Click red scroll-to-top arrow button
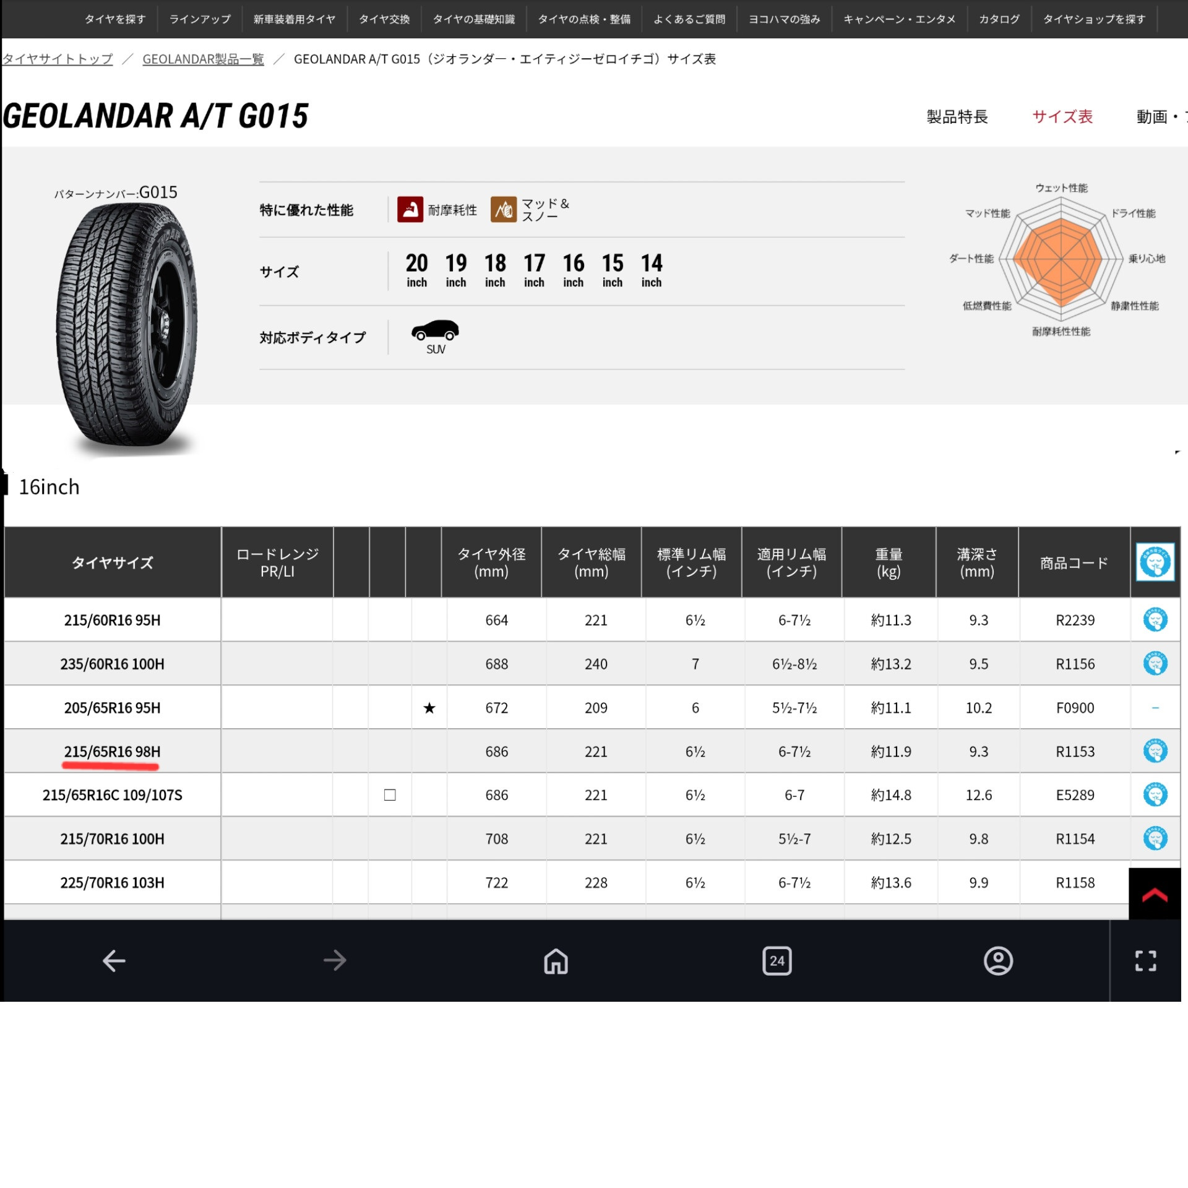Image resolution: width=1188 pixels, height=1188 pixels. [1154, 895]
